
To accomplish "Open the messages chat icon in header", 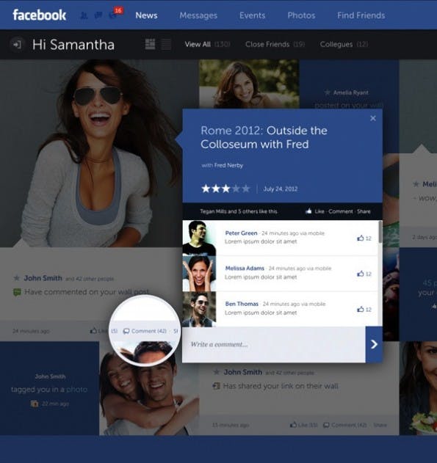I will (98, 15).
